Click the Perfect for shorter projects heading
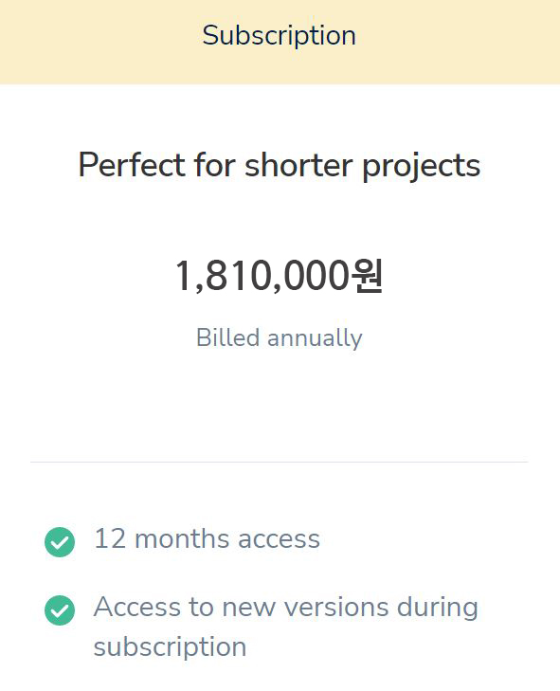The height and width of the screenshot is (691, 560). click(280, 166)
